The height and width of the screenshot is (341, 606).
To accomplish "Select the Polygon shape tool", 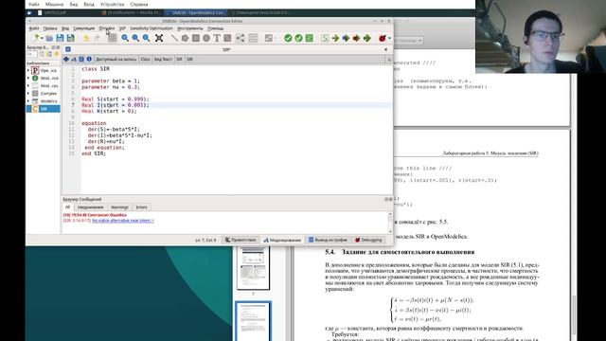I will point(186,38).
